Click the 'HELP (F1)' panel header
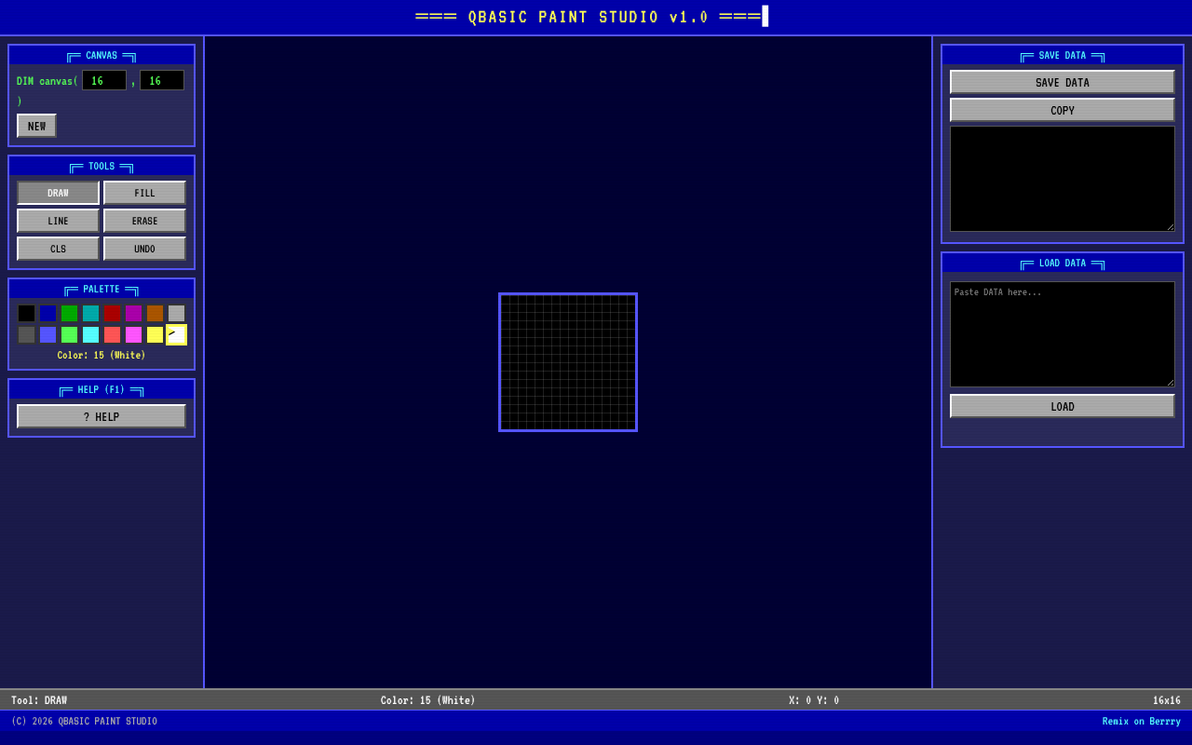The image size is (1192, 745). click(102, 390)
